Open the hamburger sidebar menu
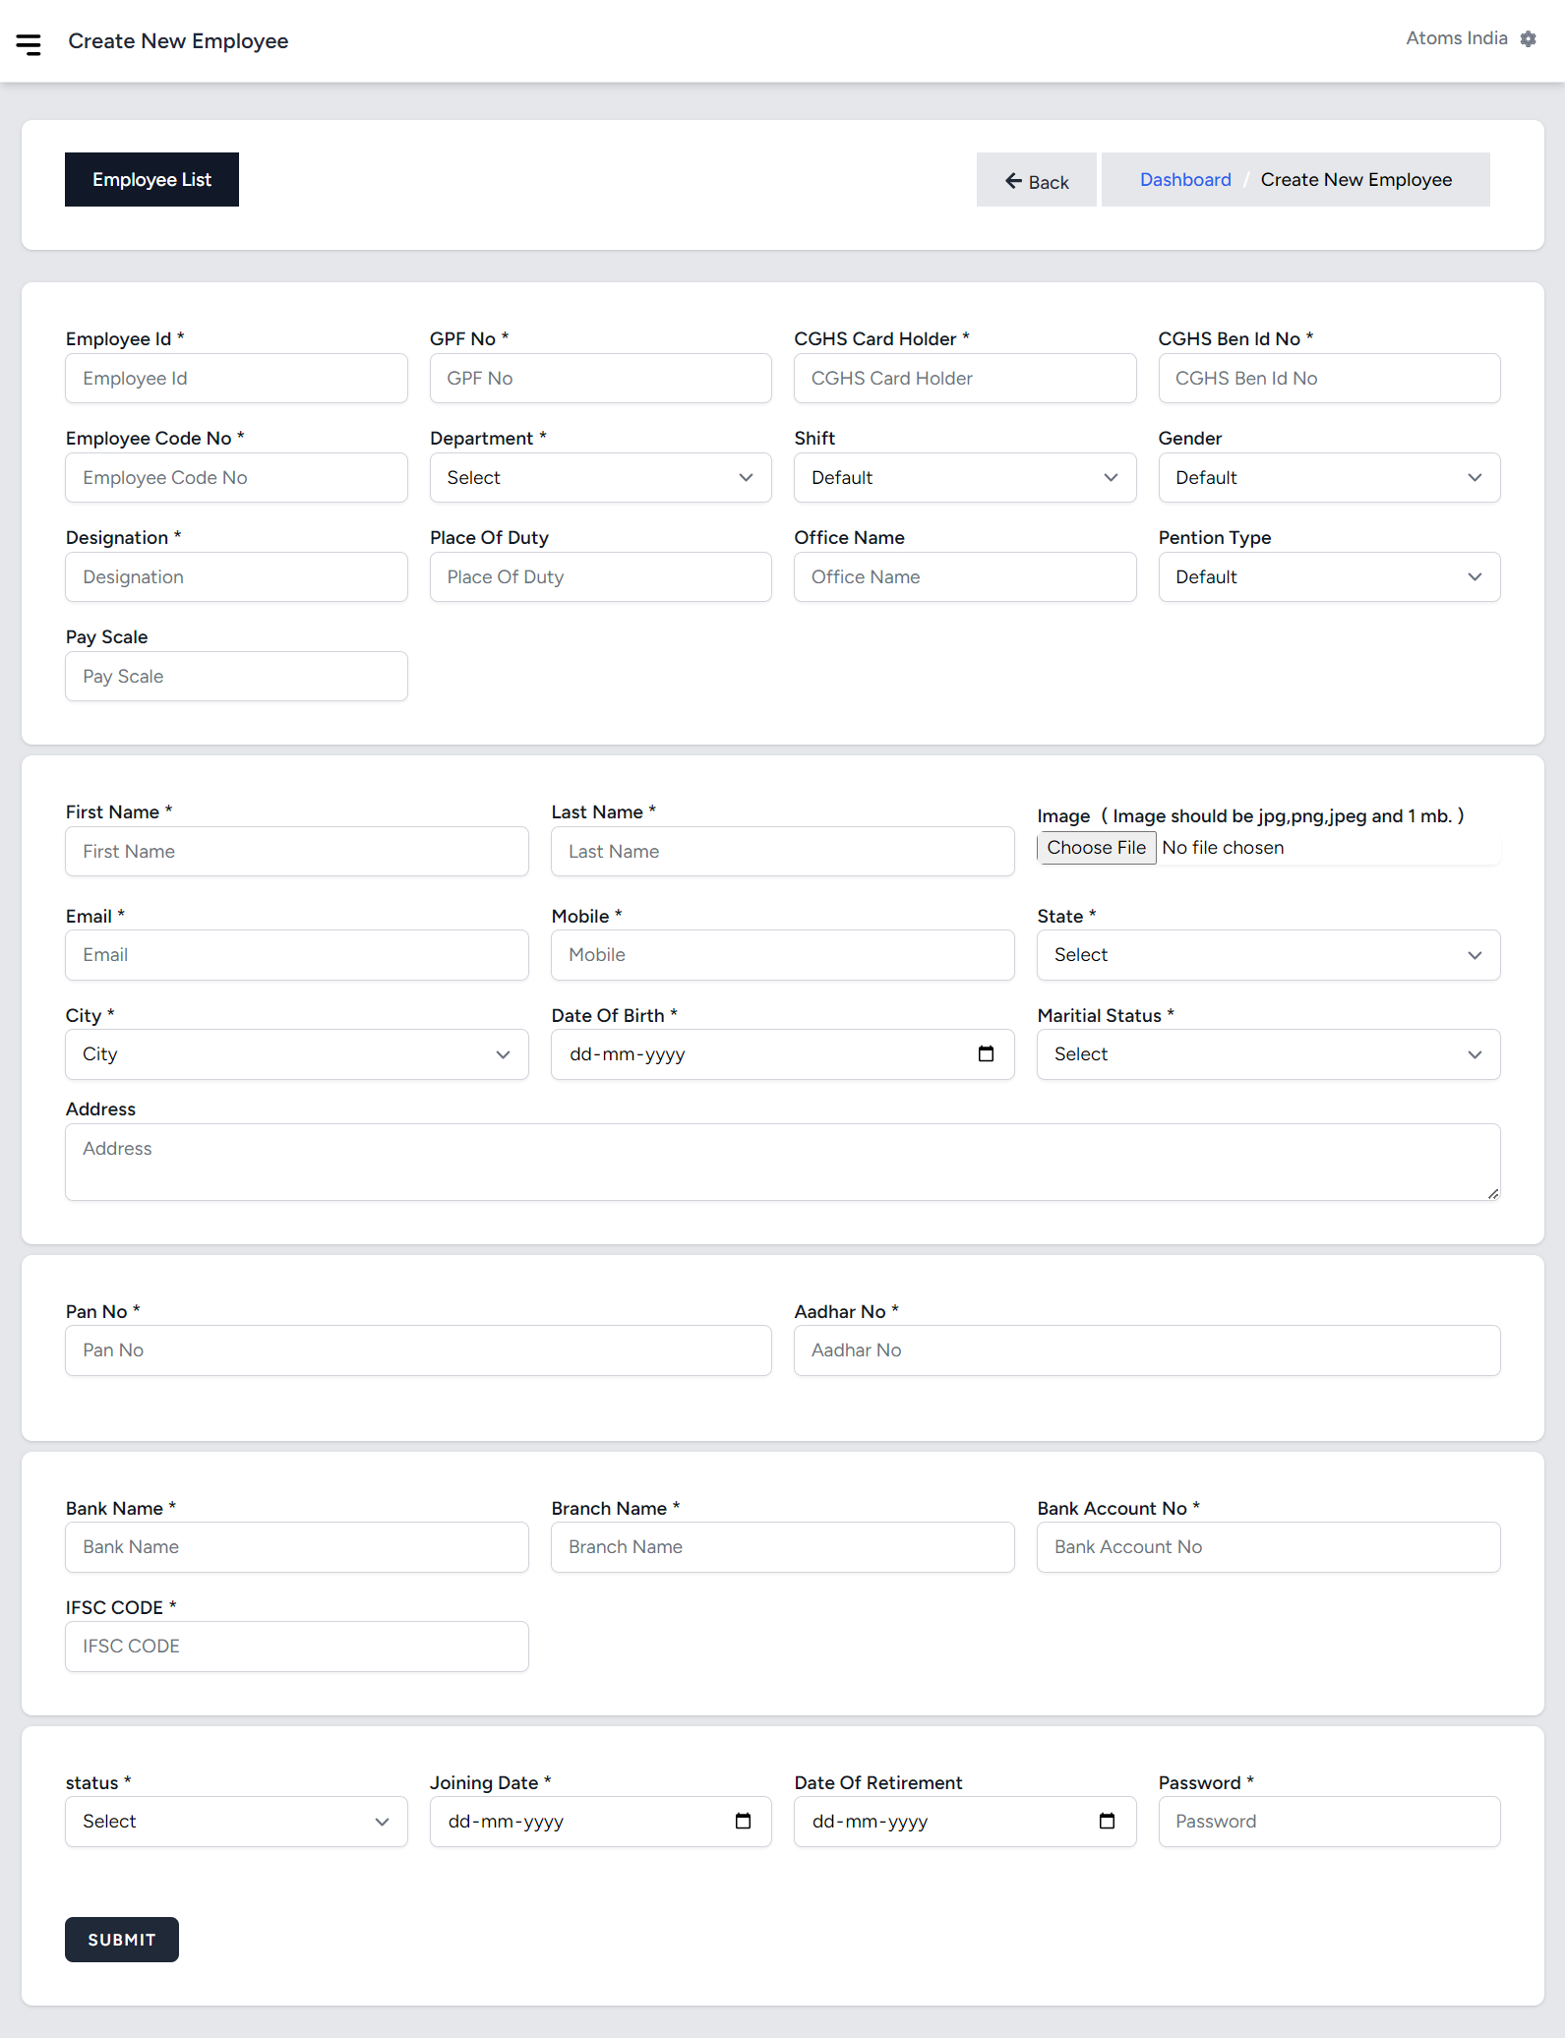Viewport: 1565px width, 2038px height. click(29, 43)
